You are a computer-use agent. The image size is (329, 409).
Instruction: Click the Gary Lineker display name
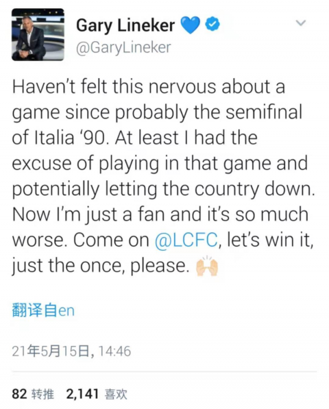tap(125, 25)
